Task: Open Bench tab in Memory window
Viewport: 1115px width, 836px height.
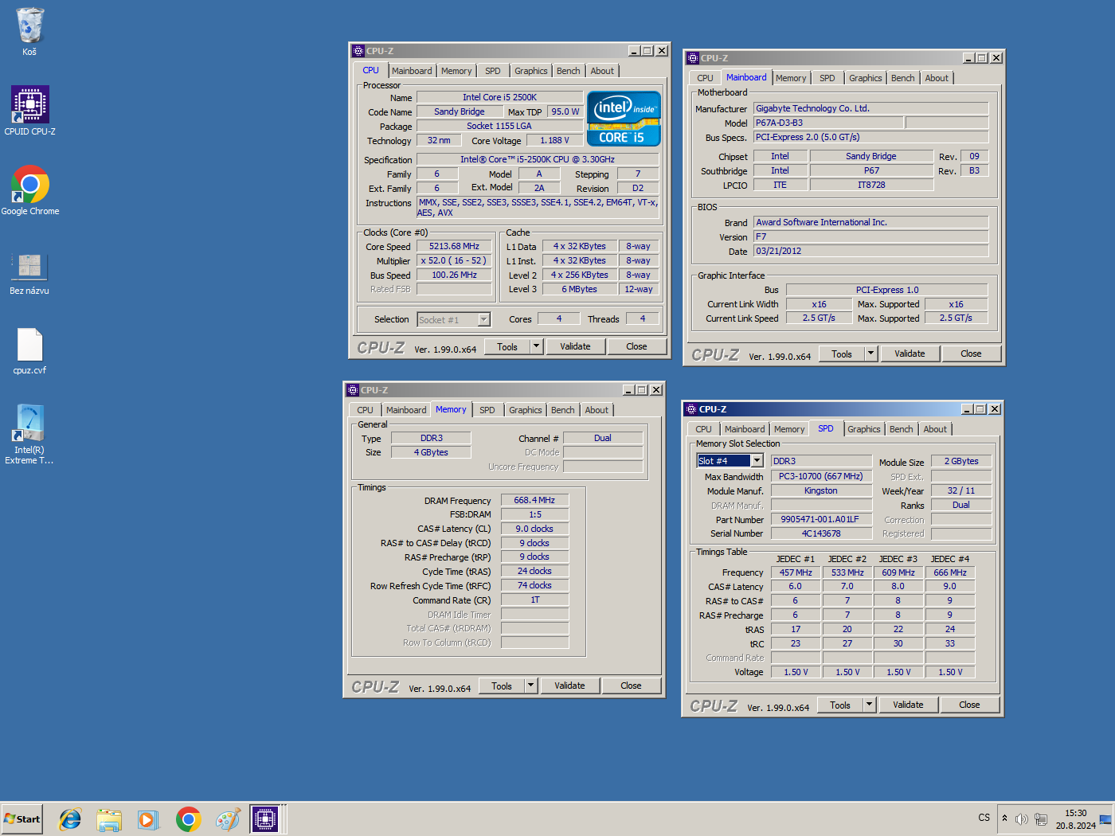Action: (x=563, y=410)
